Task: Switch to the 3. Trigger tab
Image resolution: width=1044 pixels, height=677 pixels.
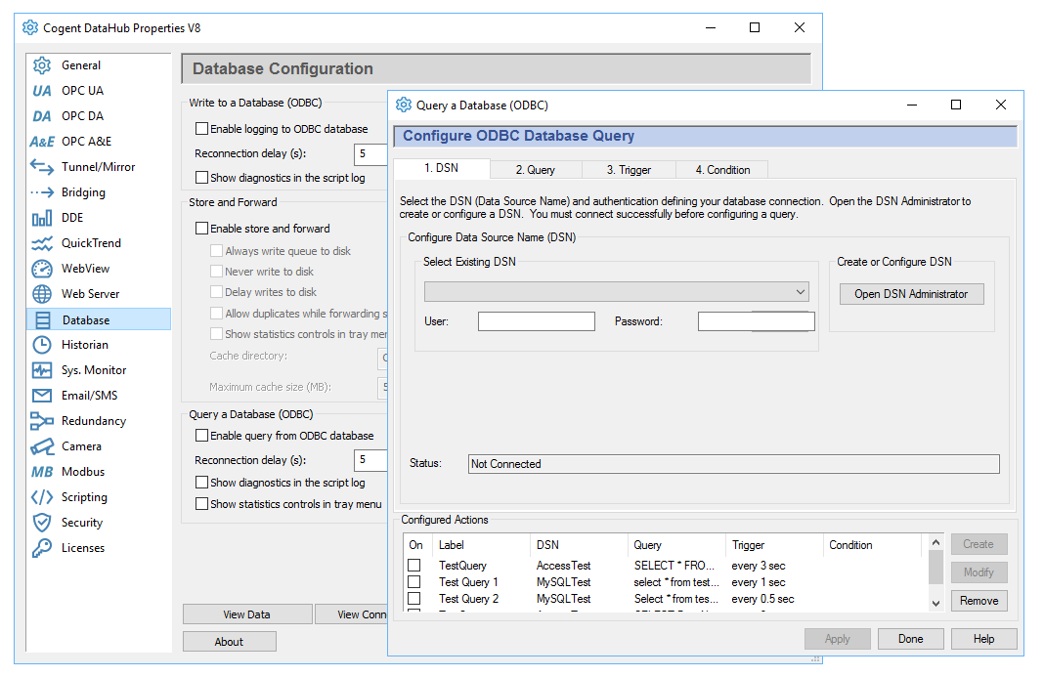Action: pos(629,170)
